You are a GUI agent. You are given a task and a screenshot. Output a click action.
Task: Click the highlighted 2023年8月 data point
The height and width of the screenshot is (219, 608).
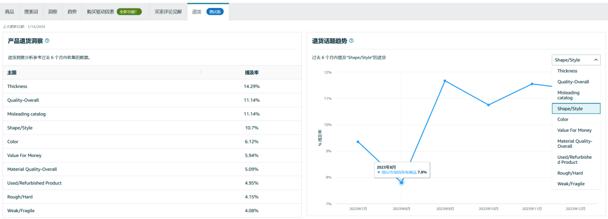point(401,182)
